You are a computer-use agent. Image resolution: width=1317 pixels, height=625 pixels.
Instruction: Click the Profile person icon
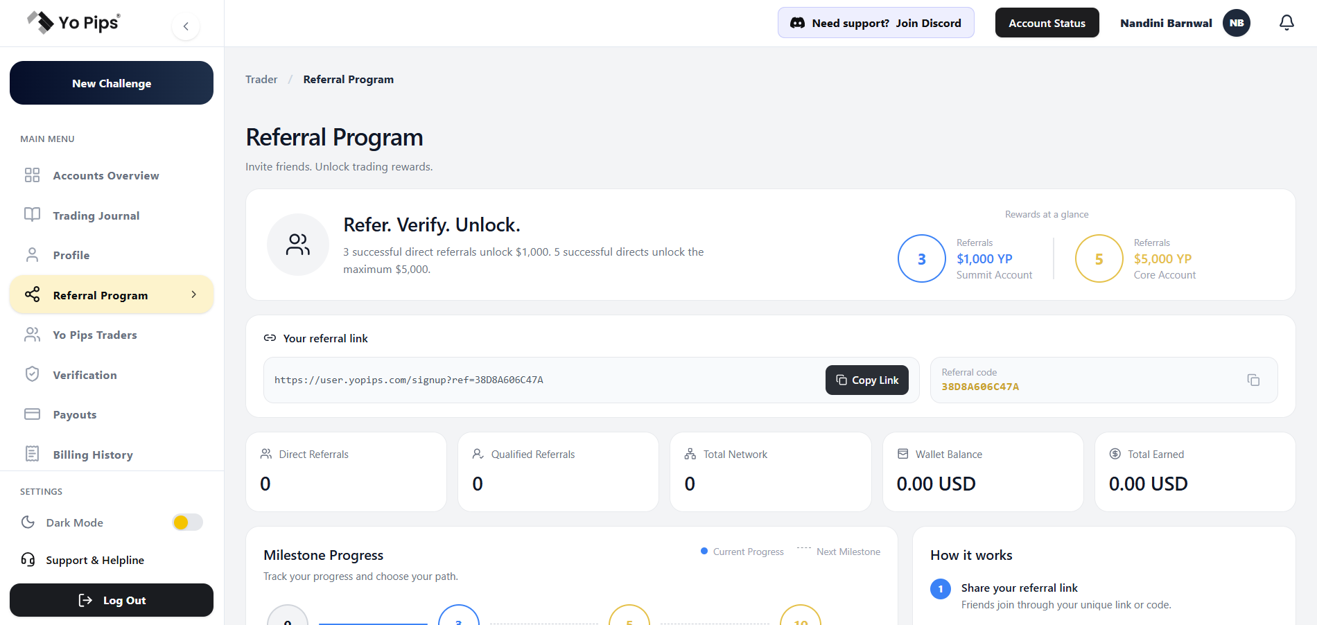pos(32,255)
